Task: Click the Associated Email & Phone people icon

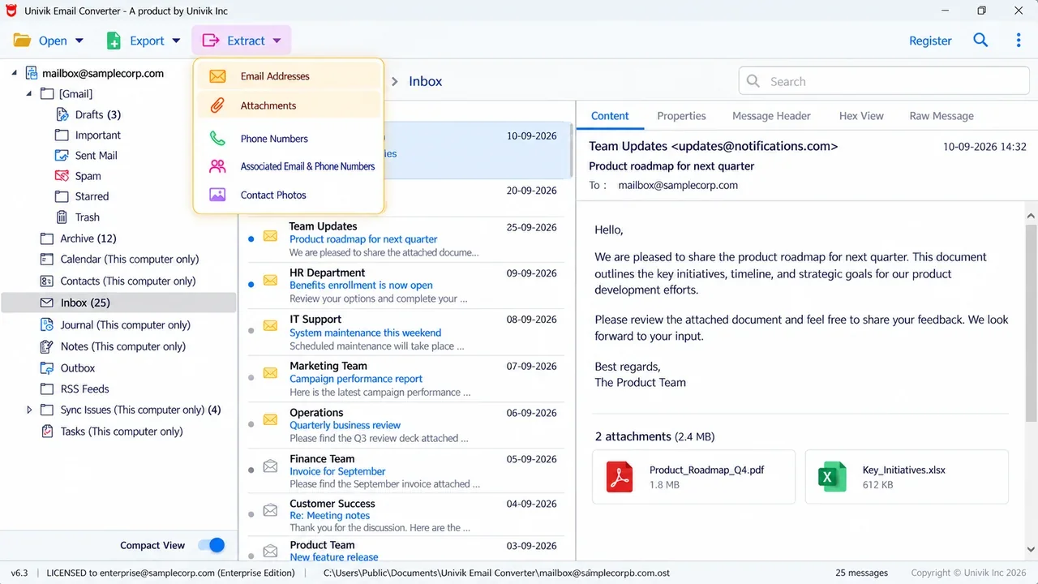Action: [217, 166]
